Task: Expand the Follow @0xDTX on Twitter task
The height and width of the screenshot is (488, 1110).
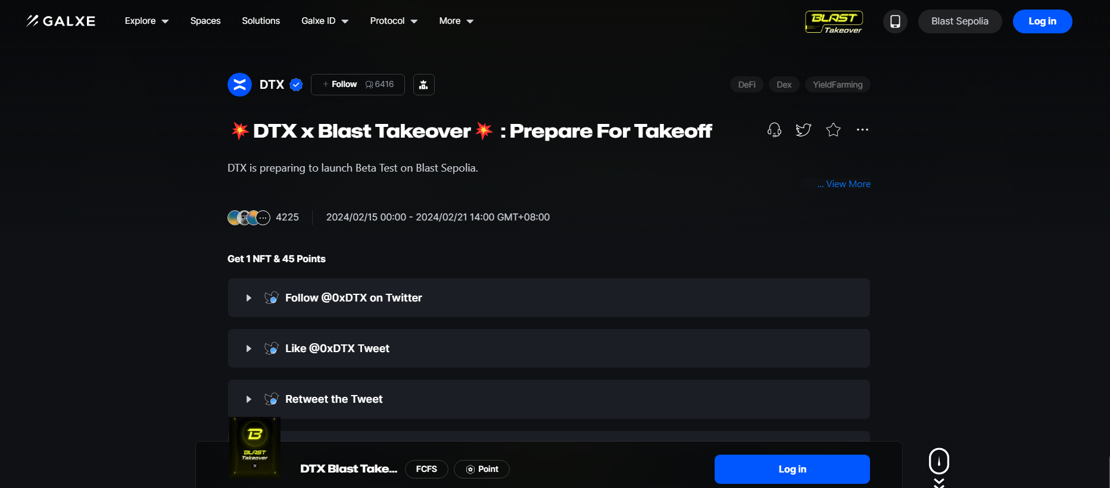Action: 249,298
